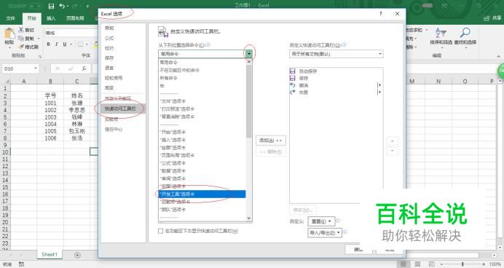Open the Copy dropdown arrow in ribbon
504x268 pixels.
click(39, 39)
